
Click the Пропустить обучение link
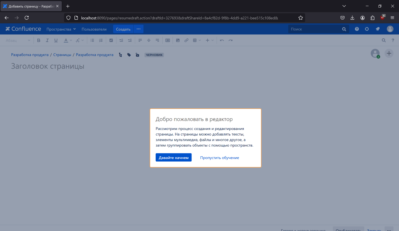pos(219,158)
